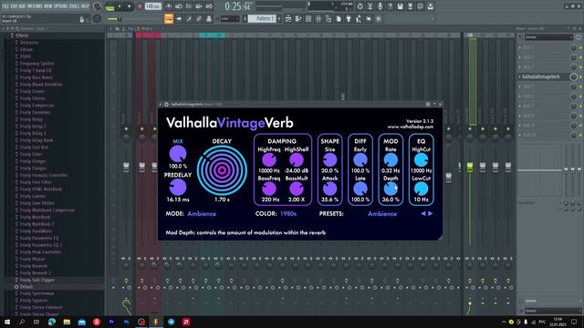Open the snap Line dropdown in toolbar
This screenshot has height=328, width=584.
click(x=230, y=18)
